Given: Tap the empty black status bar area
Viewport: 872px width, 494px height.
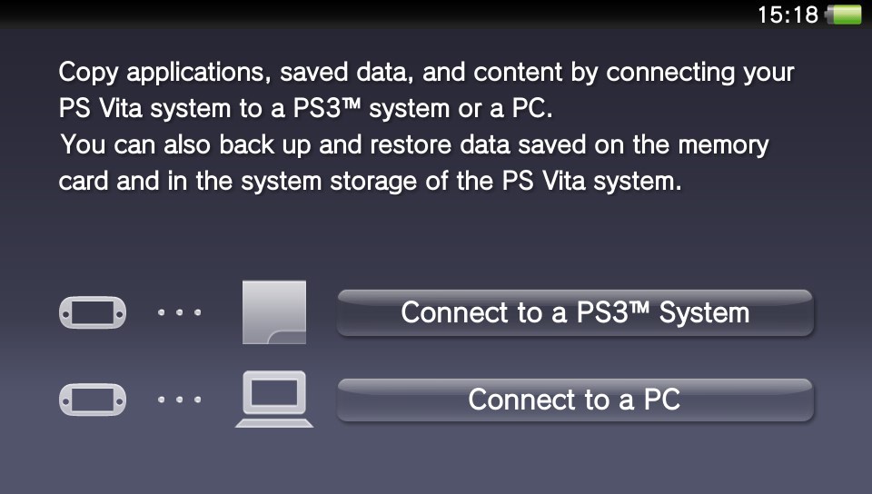Looking at the screenshot, I should (363, 15).
